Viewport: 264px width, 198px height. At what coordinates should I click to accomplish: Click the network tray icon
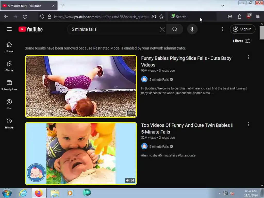point(225,193)
